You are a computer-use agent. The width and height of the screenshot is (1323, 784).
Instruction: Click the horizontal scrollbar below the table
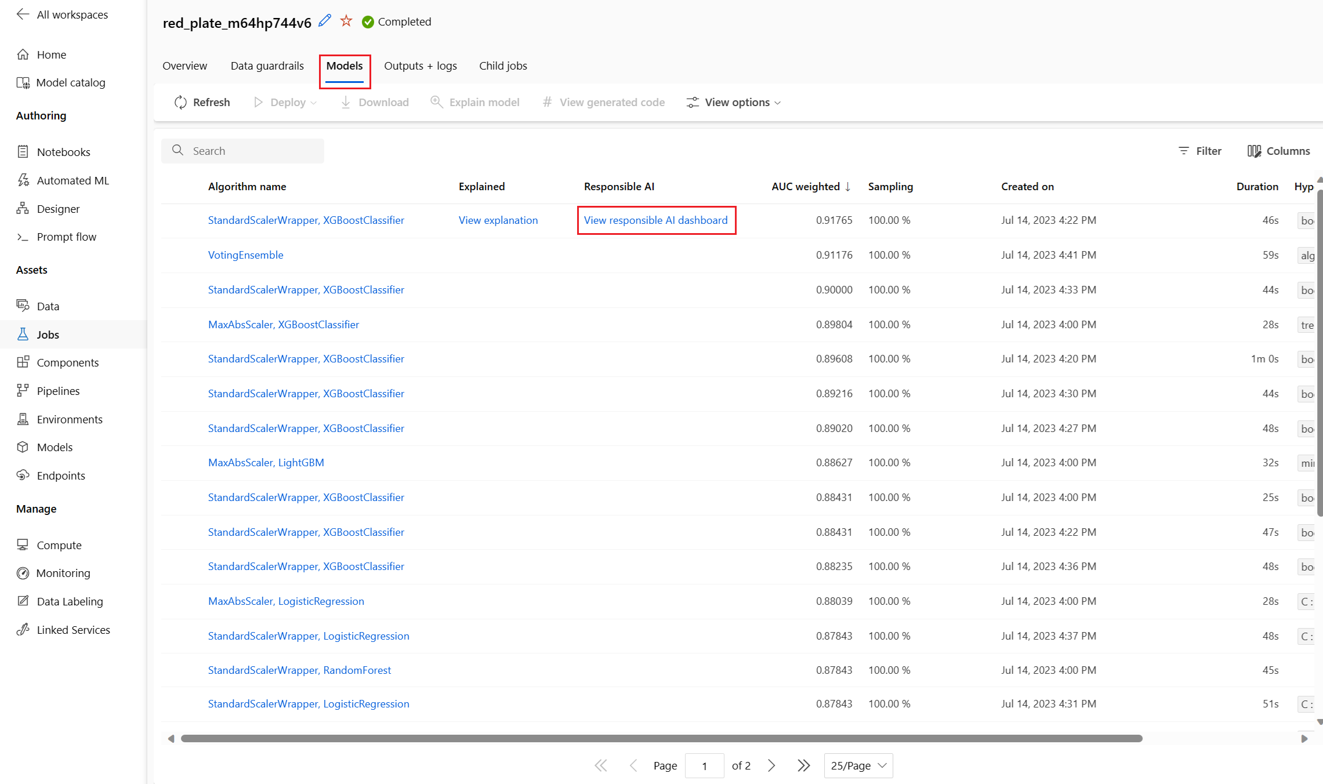pos(661,738)
